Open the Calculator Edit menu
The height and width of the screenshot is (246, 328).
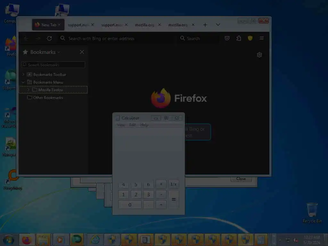[x=132, y=125]
